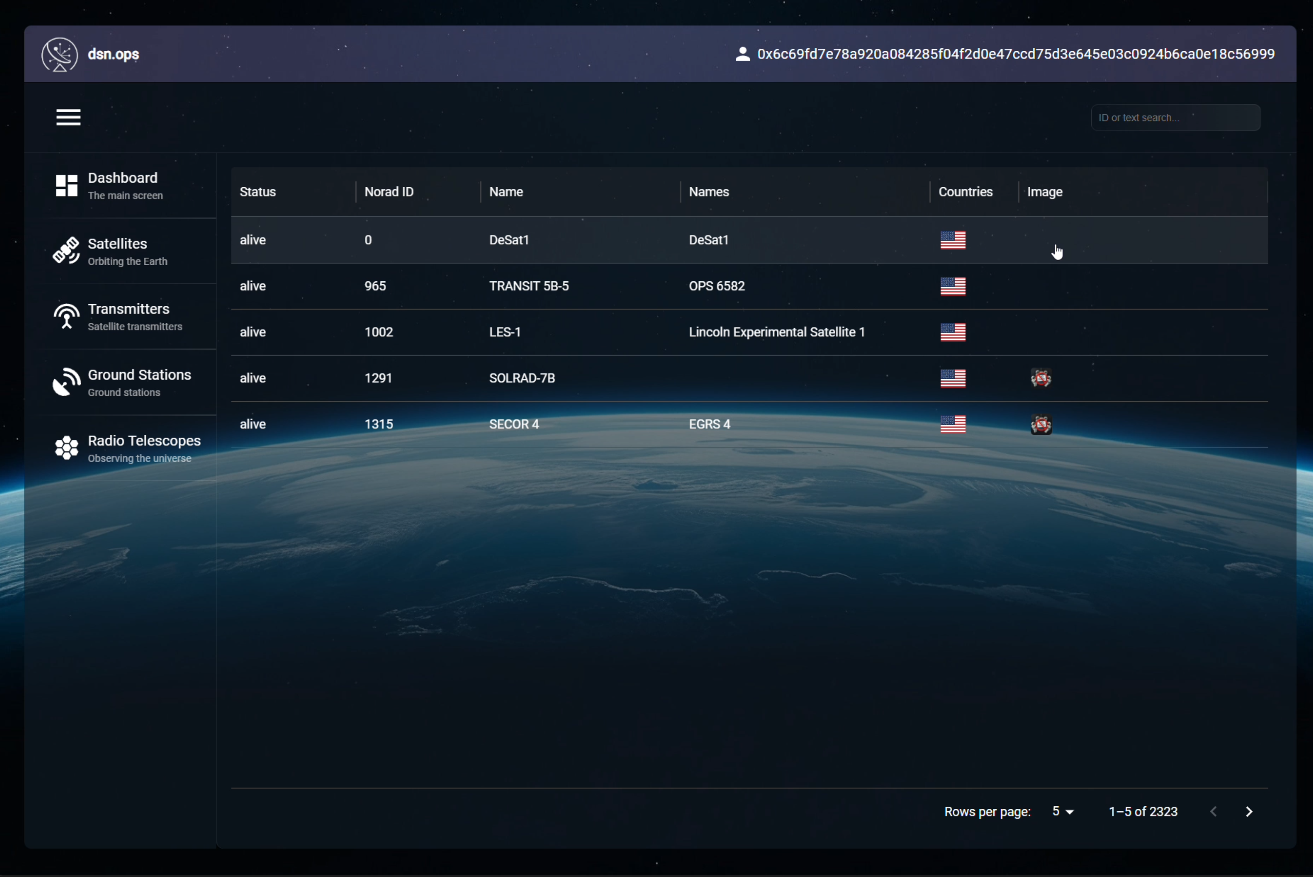Click the 1–5 of 2323 pagination text
This screenshot has height=877, width=1313.
1144,812
